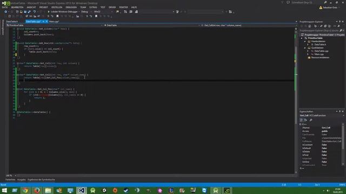Start the Lokaler Windows Debugger
Image resolution: width=346 pixels, height=194 pixels.
point(63,12)
